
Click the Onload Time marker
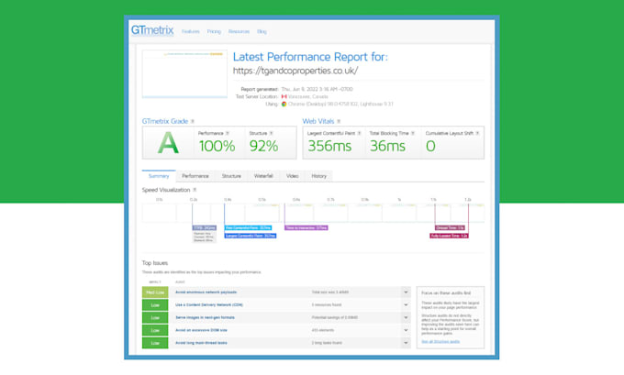(x=450, y=228)
